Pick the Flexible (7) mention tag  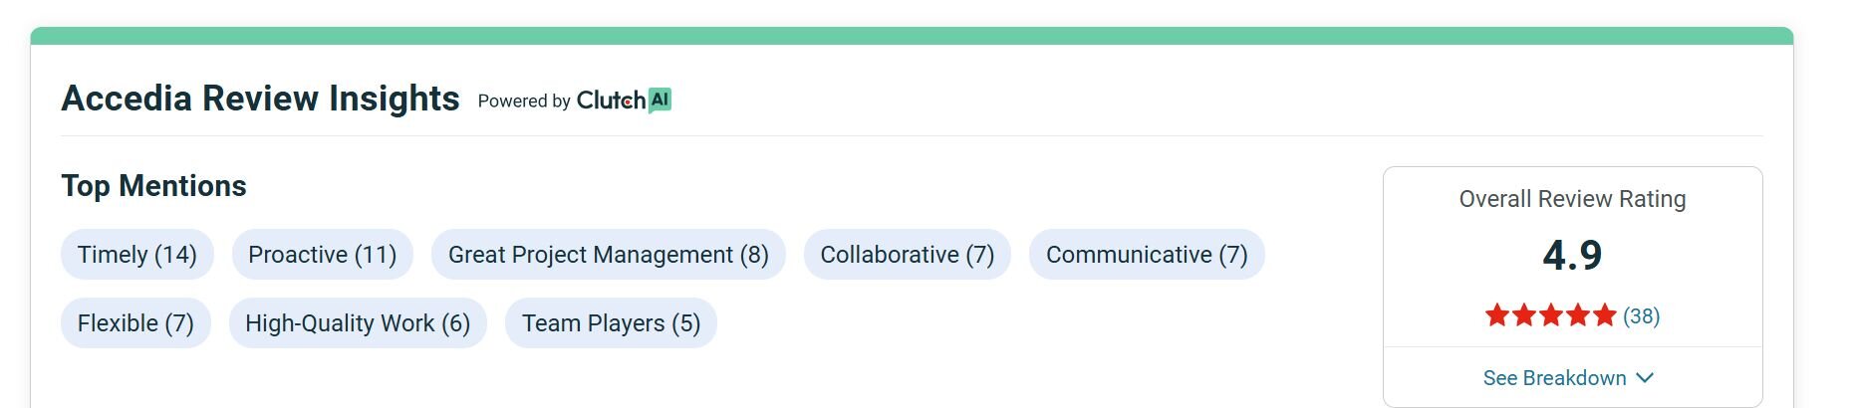[x=135, y=323]
